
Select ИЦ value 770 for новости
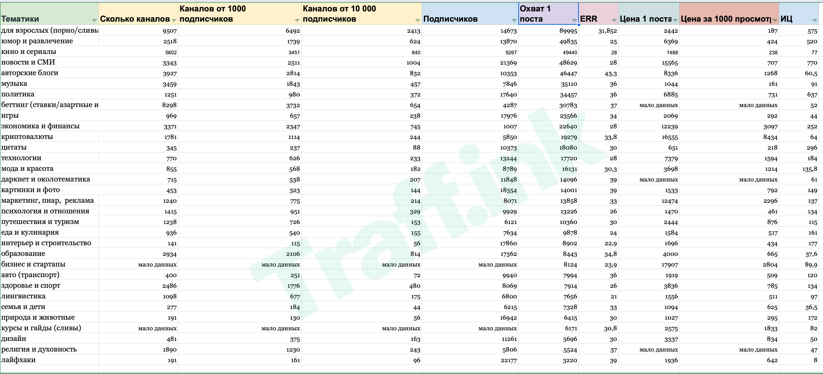pos(799,62)
